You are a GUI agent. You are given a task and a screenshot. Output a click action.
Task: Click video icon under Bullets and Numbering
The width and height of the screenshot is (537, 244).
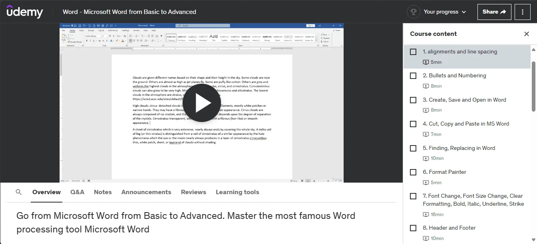(x=426, y=86)
